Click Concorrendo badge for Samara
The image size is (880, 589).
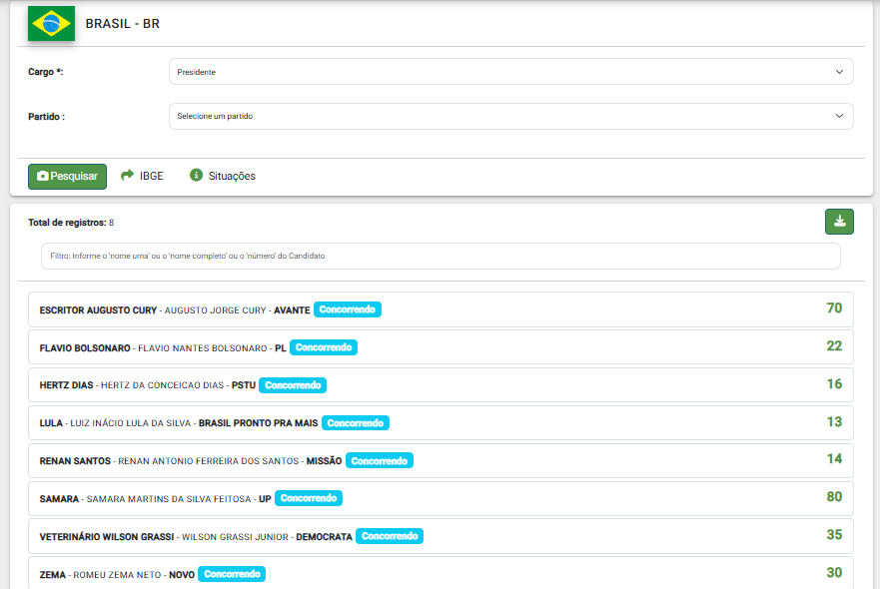click(309, 498)
